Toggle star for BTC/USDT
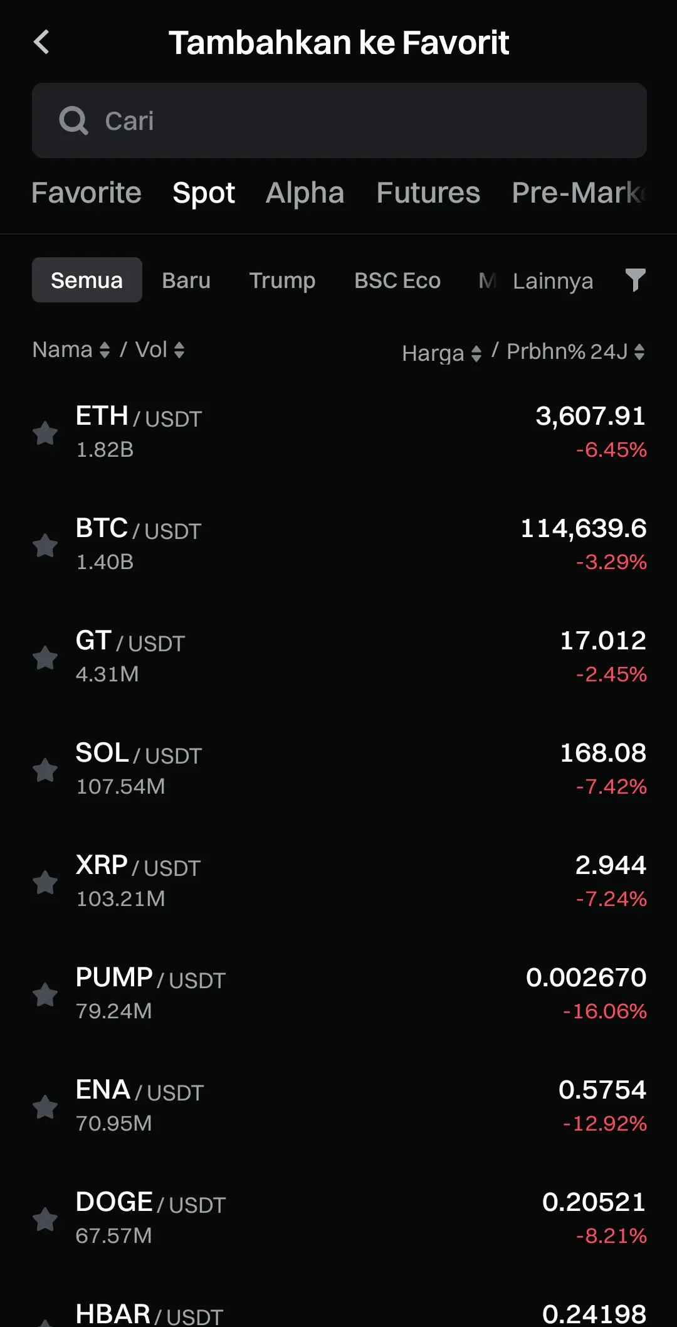This screenshot has width=677, height=1327. click(x=45, y=545)
